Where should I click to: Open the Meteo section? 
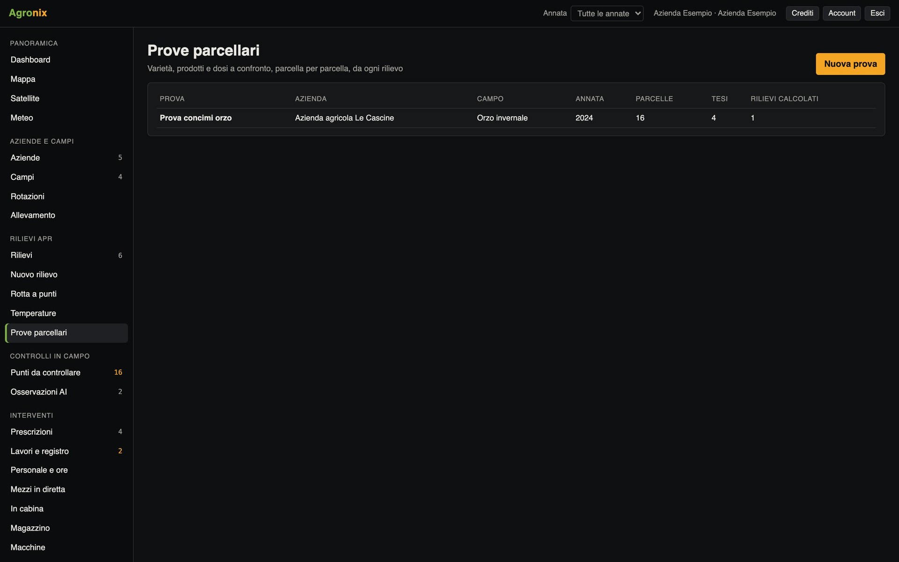pos(66,118)
